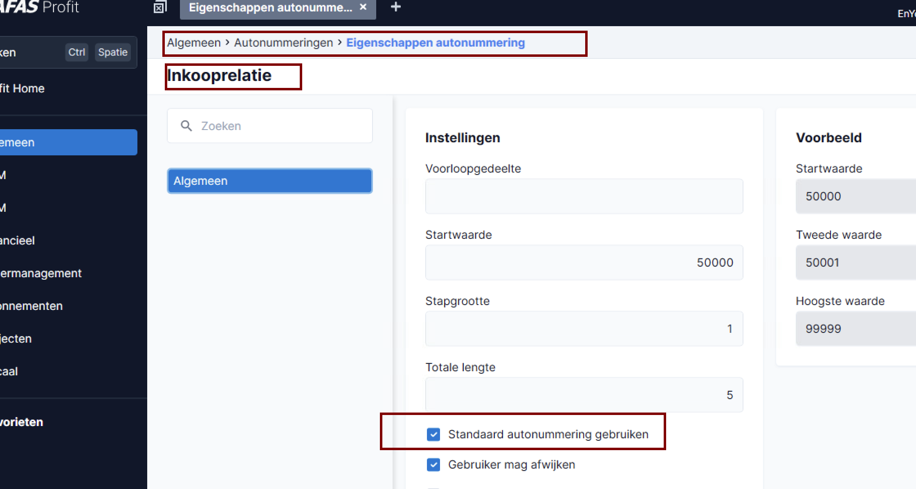Click the Totale lengte input field
The height and width of the screenshot is (489, 916).
(584, 395)
